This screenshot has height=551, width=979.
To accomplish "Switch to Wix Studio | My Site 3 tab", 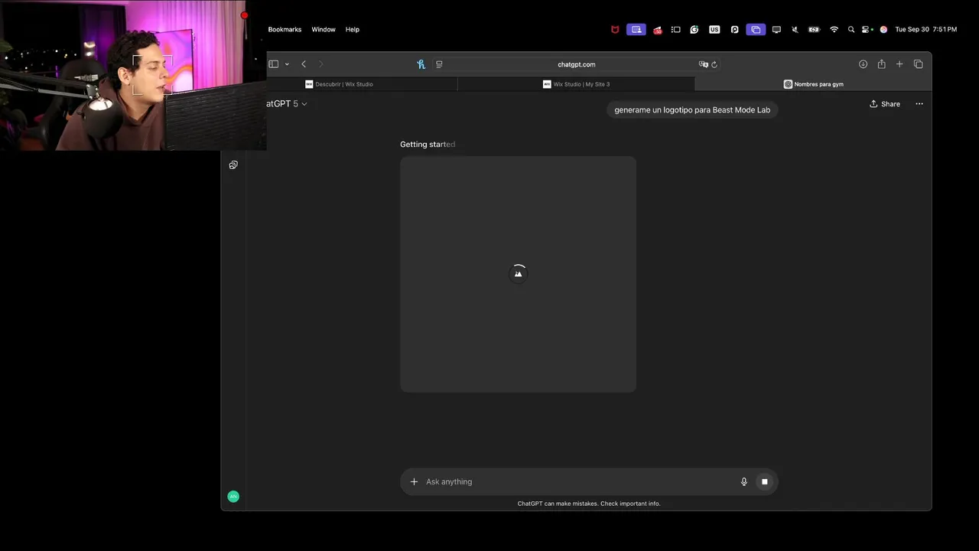I will click(576, 84).
